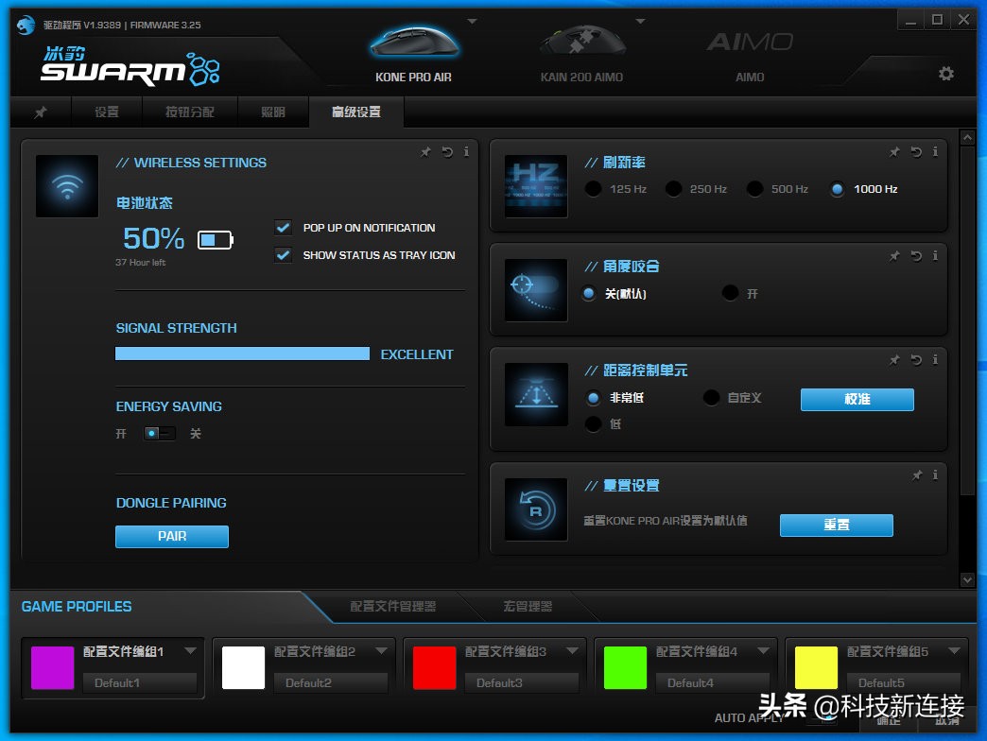Show info for the 重置设置 panel

coord(935,474)
